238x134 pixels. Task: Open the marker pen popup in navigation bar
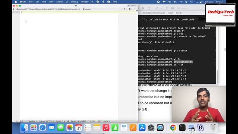125,9
